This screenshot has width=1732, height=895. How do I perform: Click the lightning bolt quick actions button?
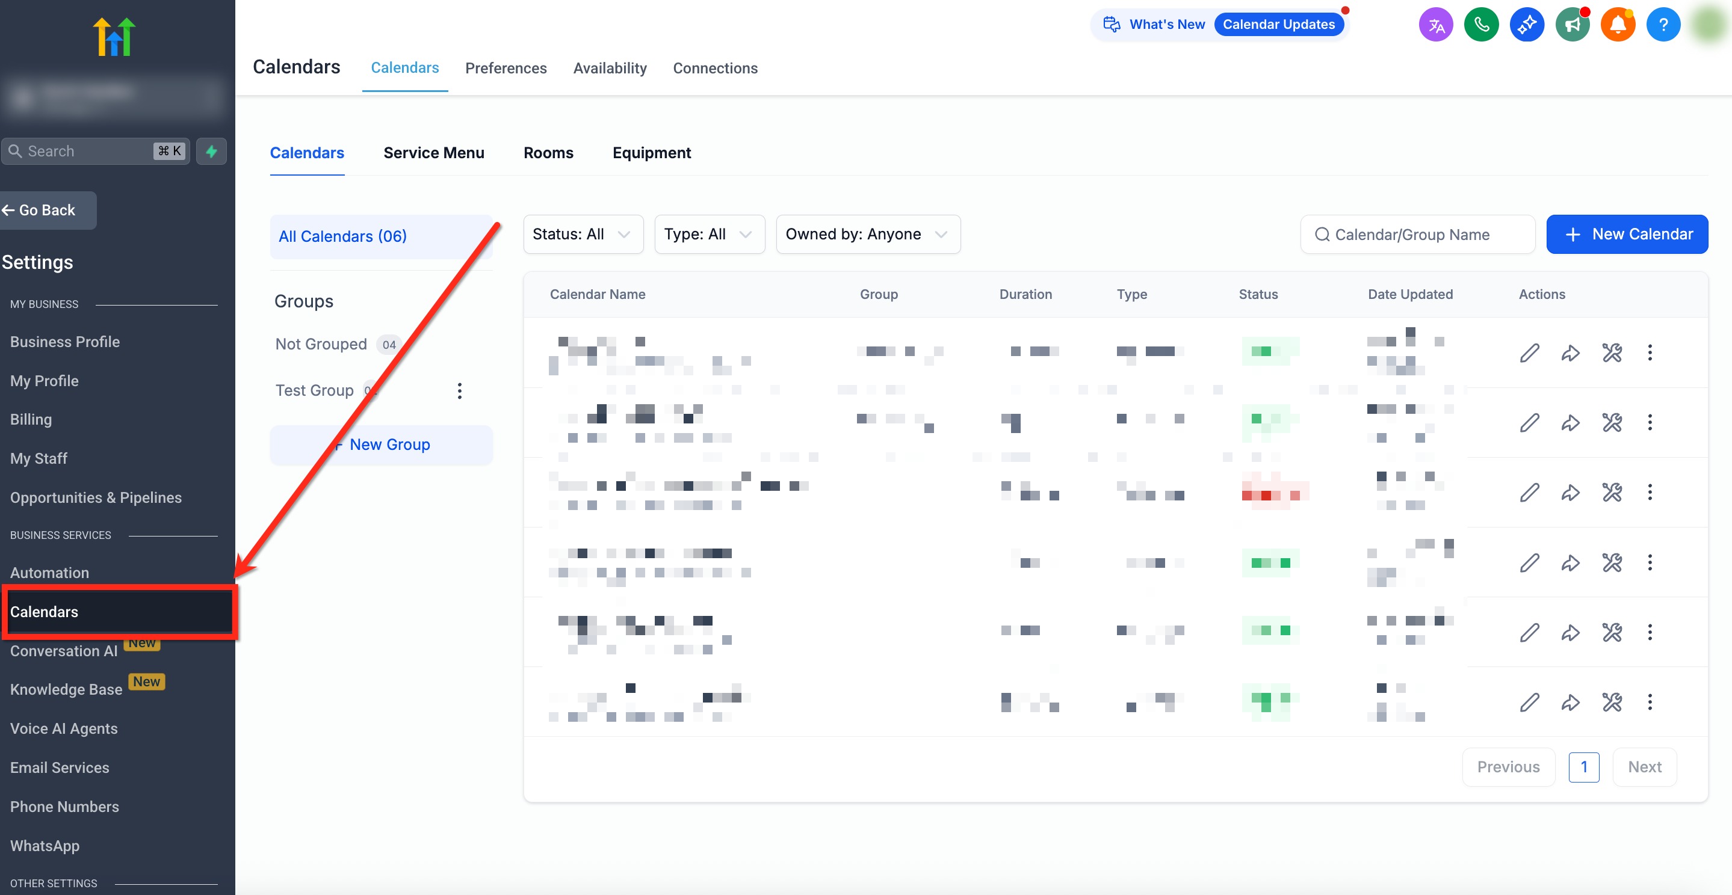tap(211, 151)
